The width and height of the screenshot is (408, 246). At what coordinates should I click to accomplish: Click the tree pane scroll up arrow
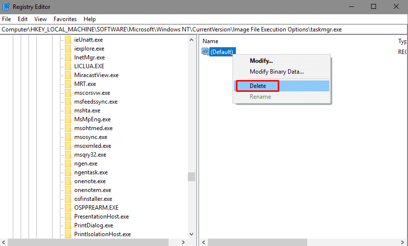pos(192,40)
